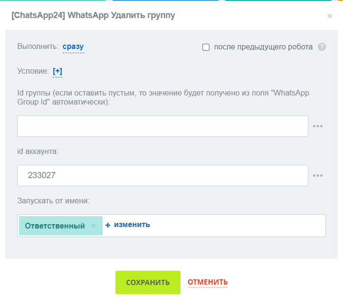Viewport: 343px width, 305px height.
Task: Click the 'Запускать от имени:' label
Action: (x=53, y=201)
